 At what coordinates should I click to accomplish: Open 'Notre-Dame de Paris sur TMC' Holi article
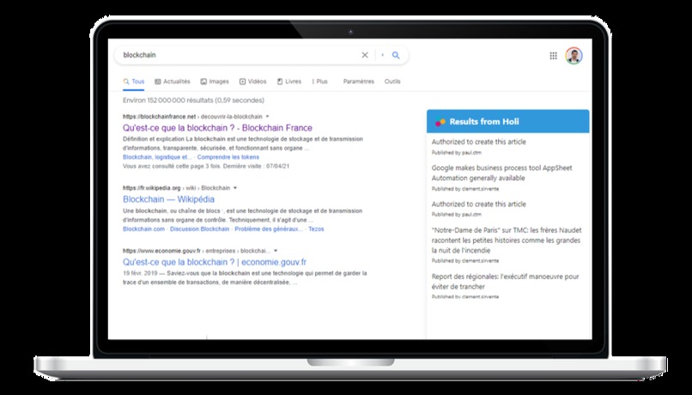(507, 240)
